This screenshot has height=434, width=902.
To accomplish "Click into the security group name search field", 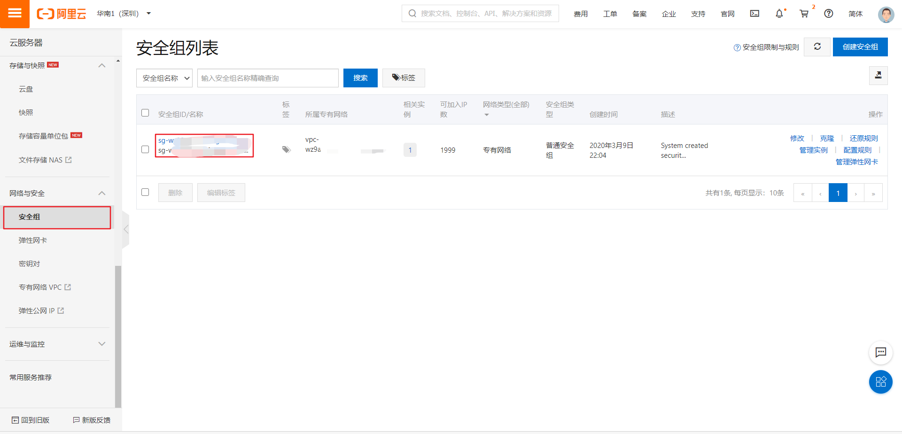I will tap(268, 78).
